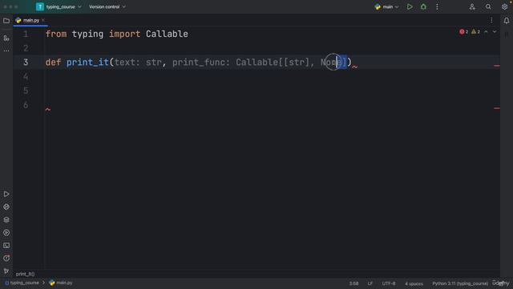Start debugging with the green bug icon
The width and height of the screenshot is (513, 289).
pyautogui.click(x=423, y=6)
